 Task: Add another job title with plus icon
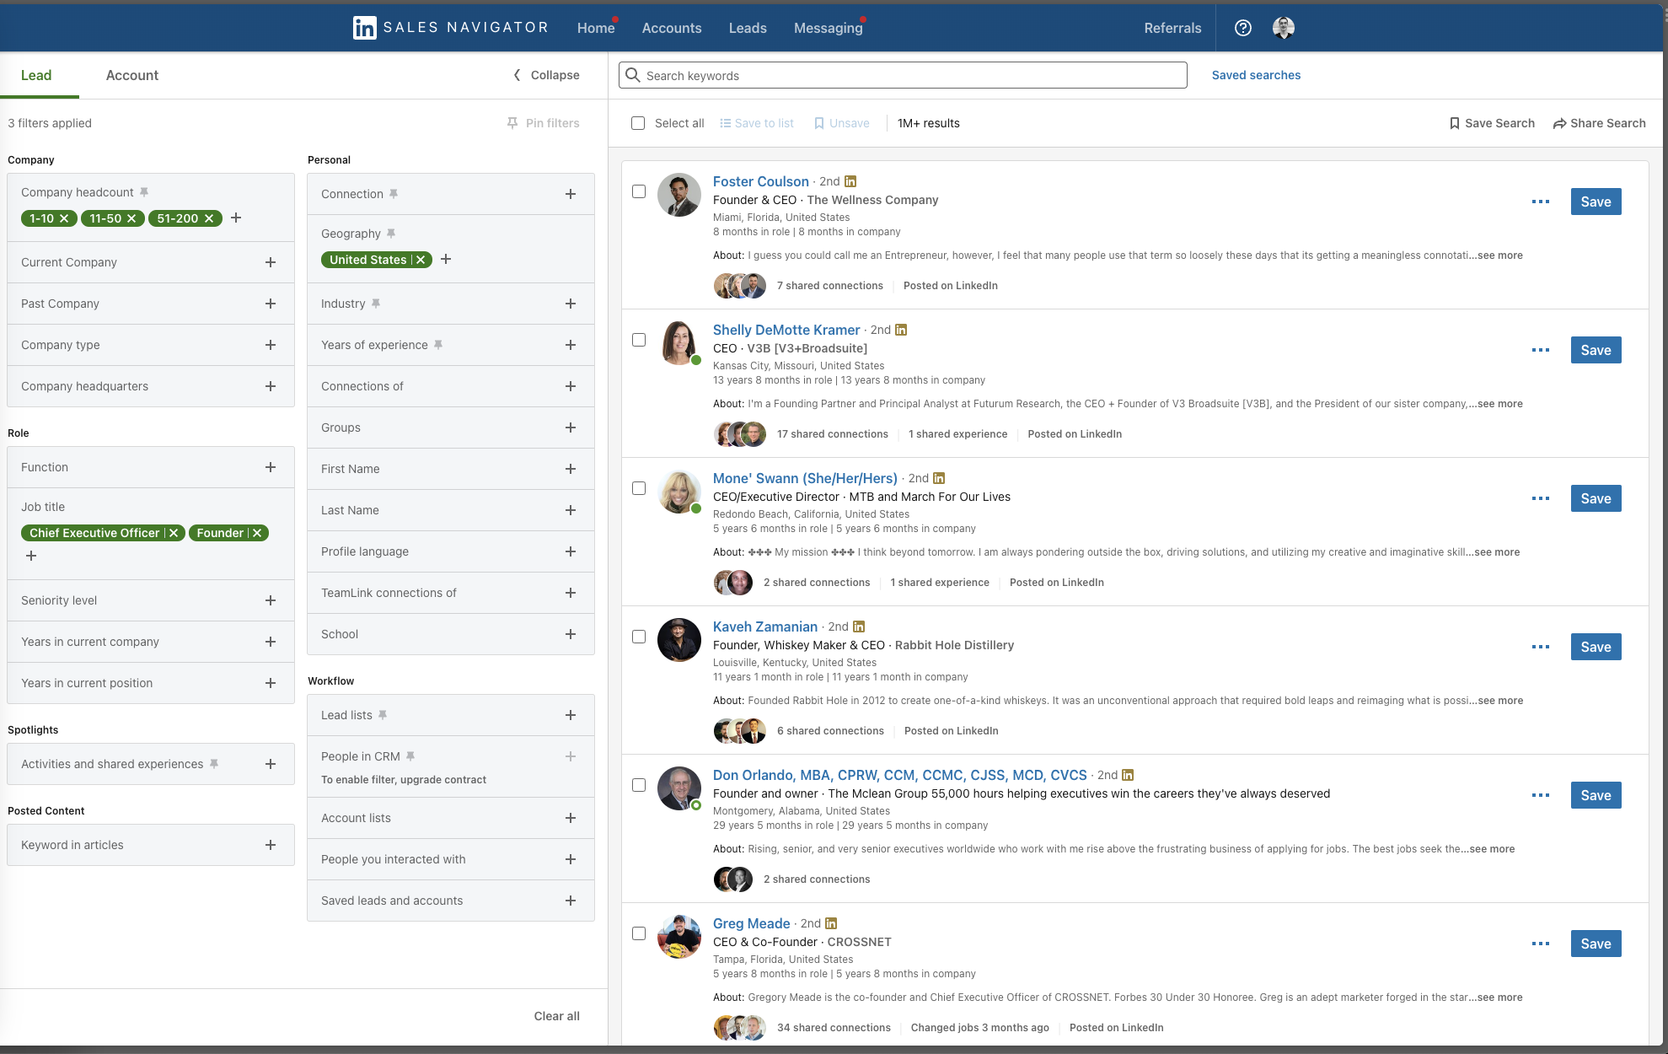click(x=31, y=556)
